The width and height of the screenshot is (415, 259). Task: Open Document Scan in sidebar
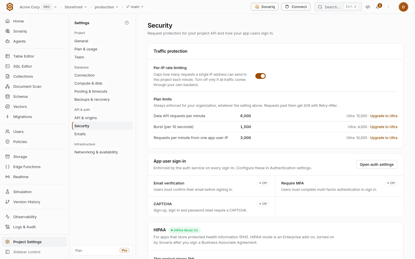(x=35, y=86)
